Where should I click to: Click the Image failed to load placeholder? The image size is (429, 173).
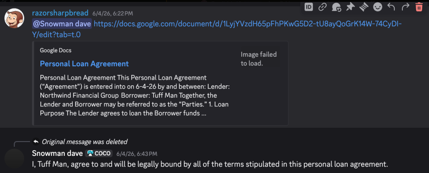tap(259, 59)
